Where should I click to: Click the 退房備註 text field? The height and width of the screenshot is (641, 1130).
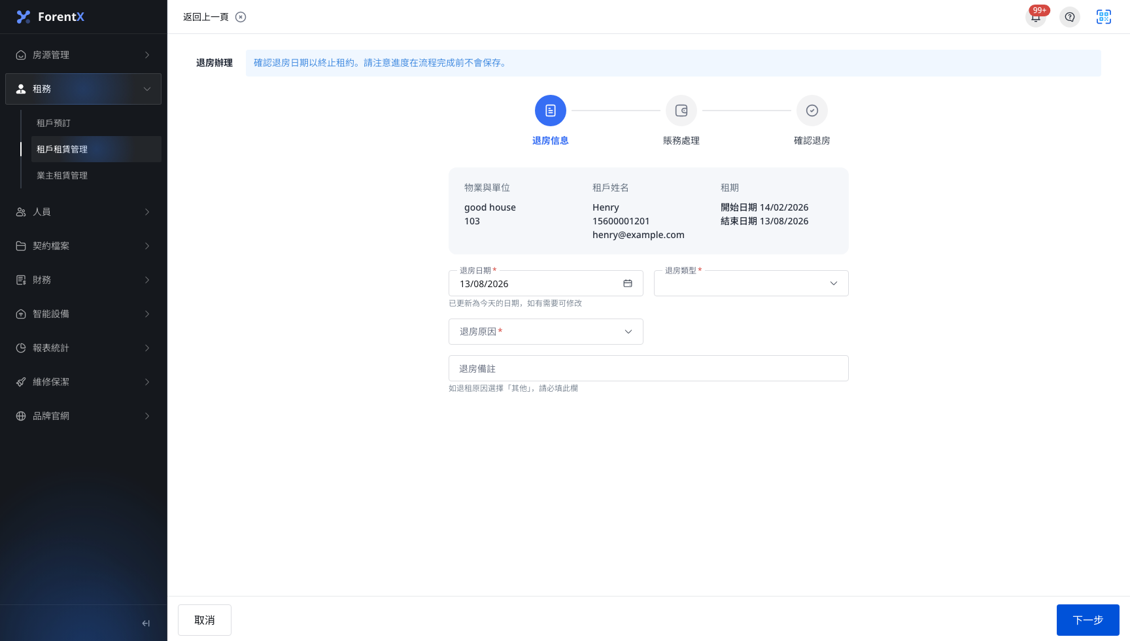[x=649, y=368]
